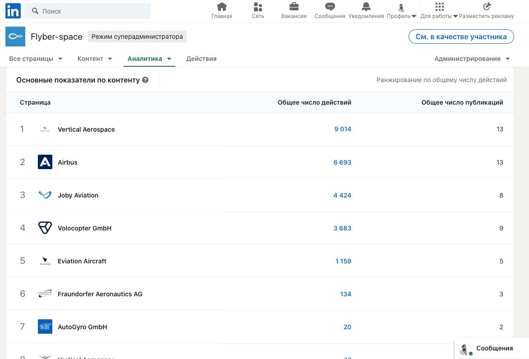This screenshot has width=529, height=359.
Task: Click the LinkedIn logo icon
Action: (13, 11)
